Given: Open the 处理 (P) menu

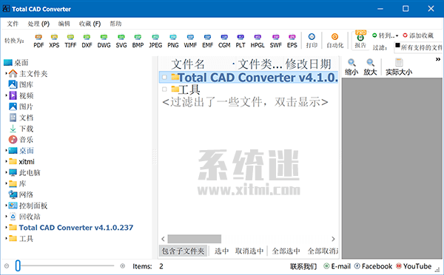Looking at the screenshot, I should coord(38,24).
